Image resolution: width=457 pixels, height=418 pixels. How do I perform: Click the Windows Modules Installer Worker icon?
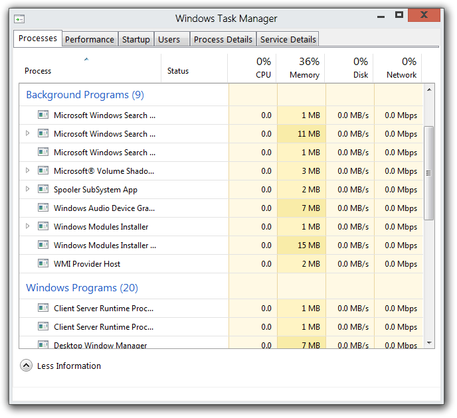tap(43, 245)
